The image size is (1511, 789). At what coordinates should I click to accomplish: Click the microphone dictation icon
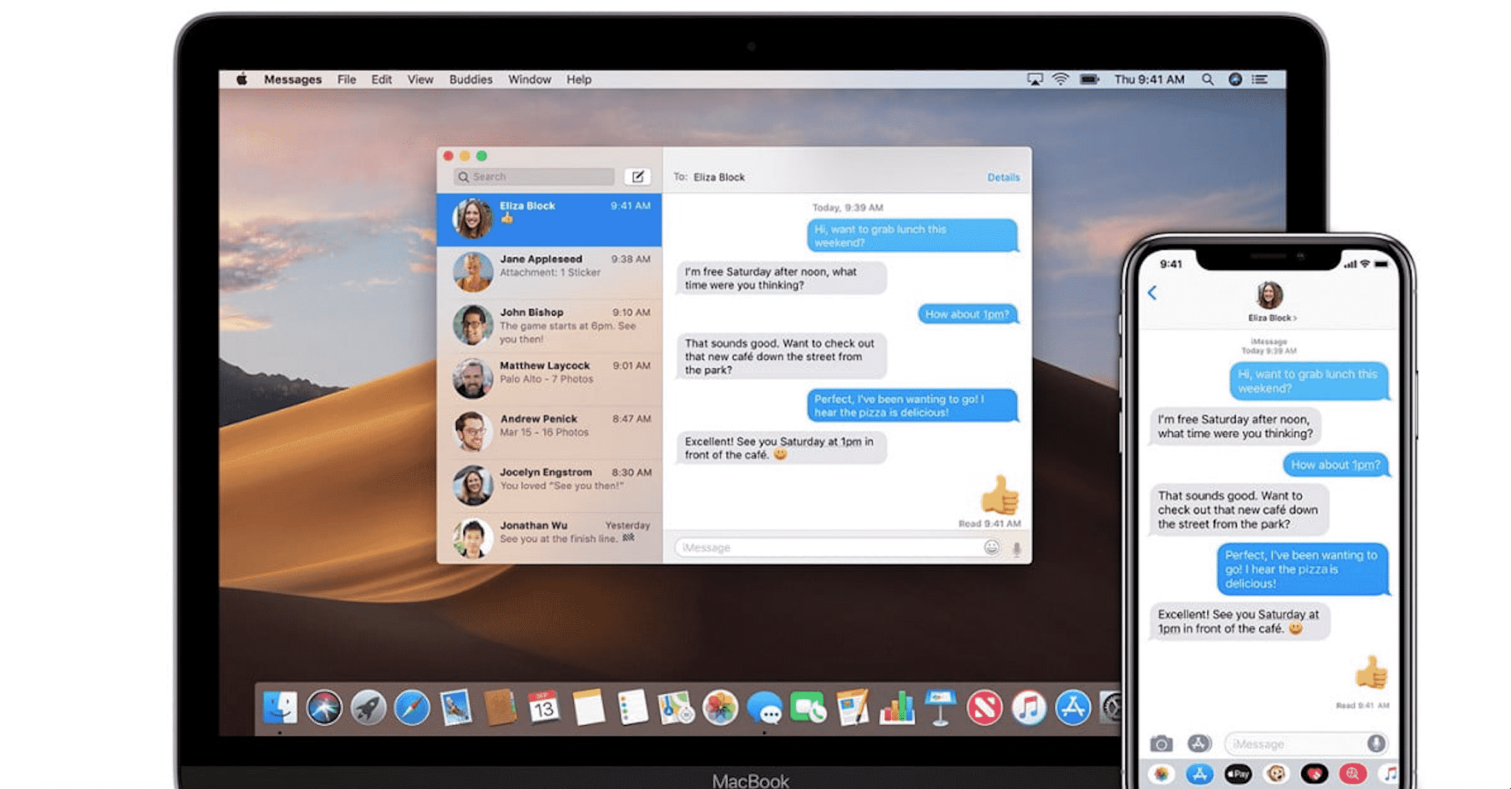(1016, 548)
